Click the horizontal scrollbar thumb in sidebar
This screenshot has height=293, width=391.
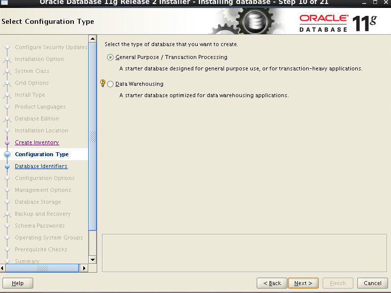coord(42,268)
